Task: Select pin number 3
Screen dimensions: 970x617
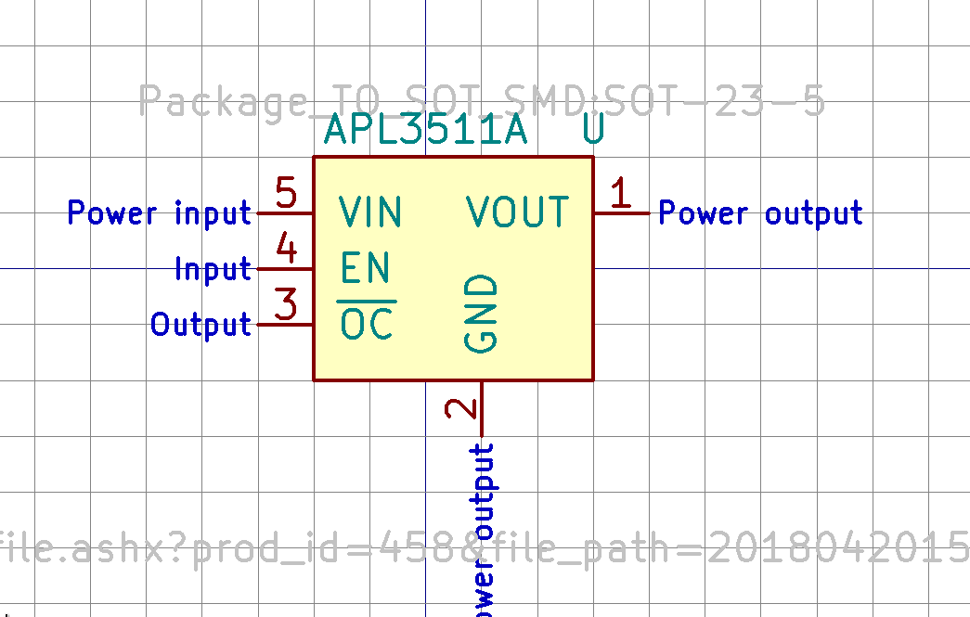Action: (286, 306)
